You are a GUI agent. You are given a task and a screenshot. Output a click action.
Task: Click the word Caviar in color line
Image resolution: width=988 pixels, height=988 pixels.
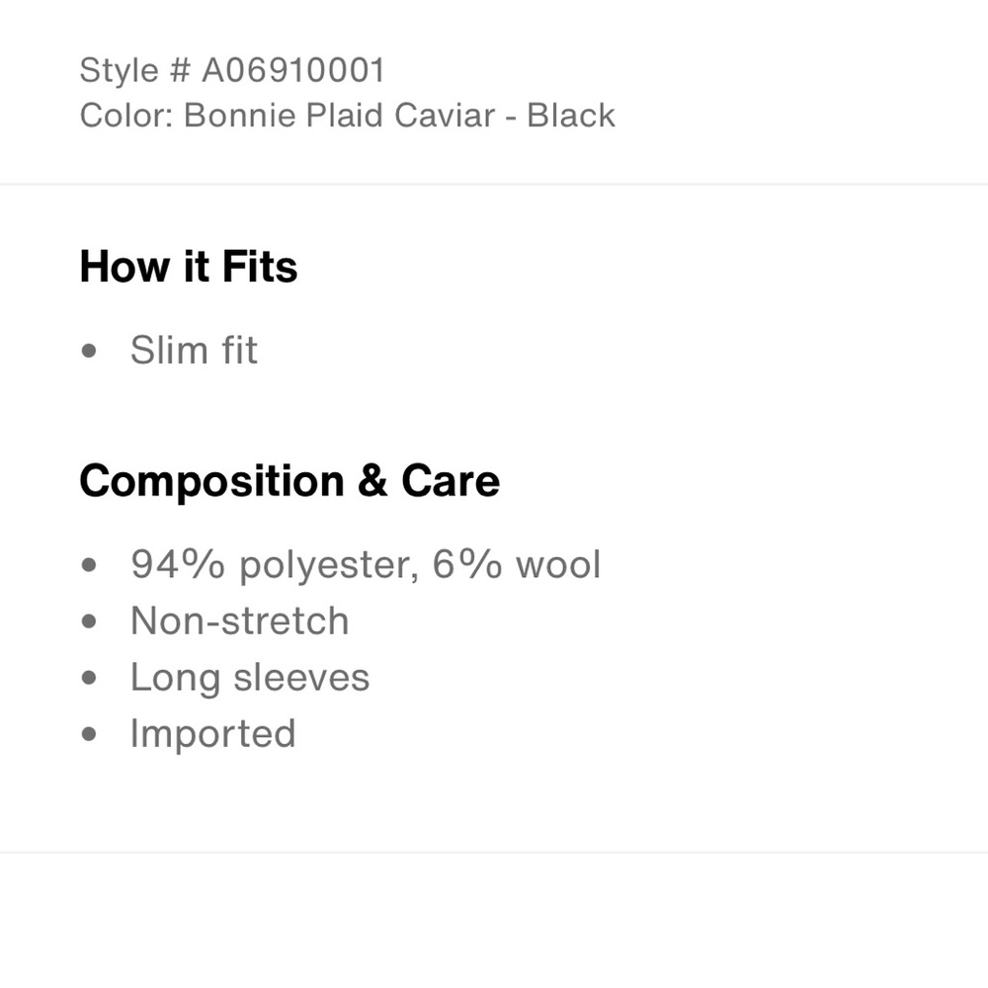click(445, 116)
